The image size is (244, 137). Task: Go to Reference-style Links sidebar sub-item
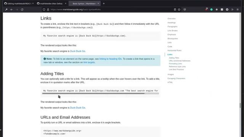(x=177, y=67)
